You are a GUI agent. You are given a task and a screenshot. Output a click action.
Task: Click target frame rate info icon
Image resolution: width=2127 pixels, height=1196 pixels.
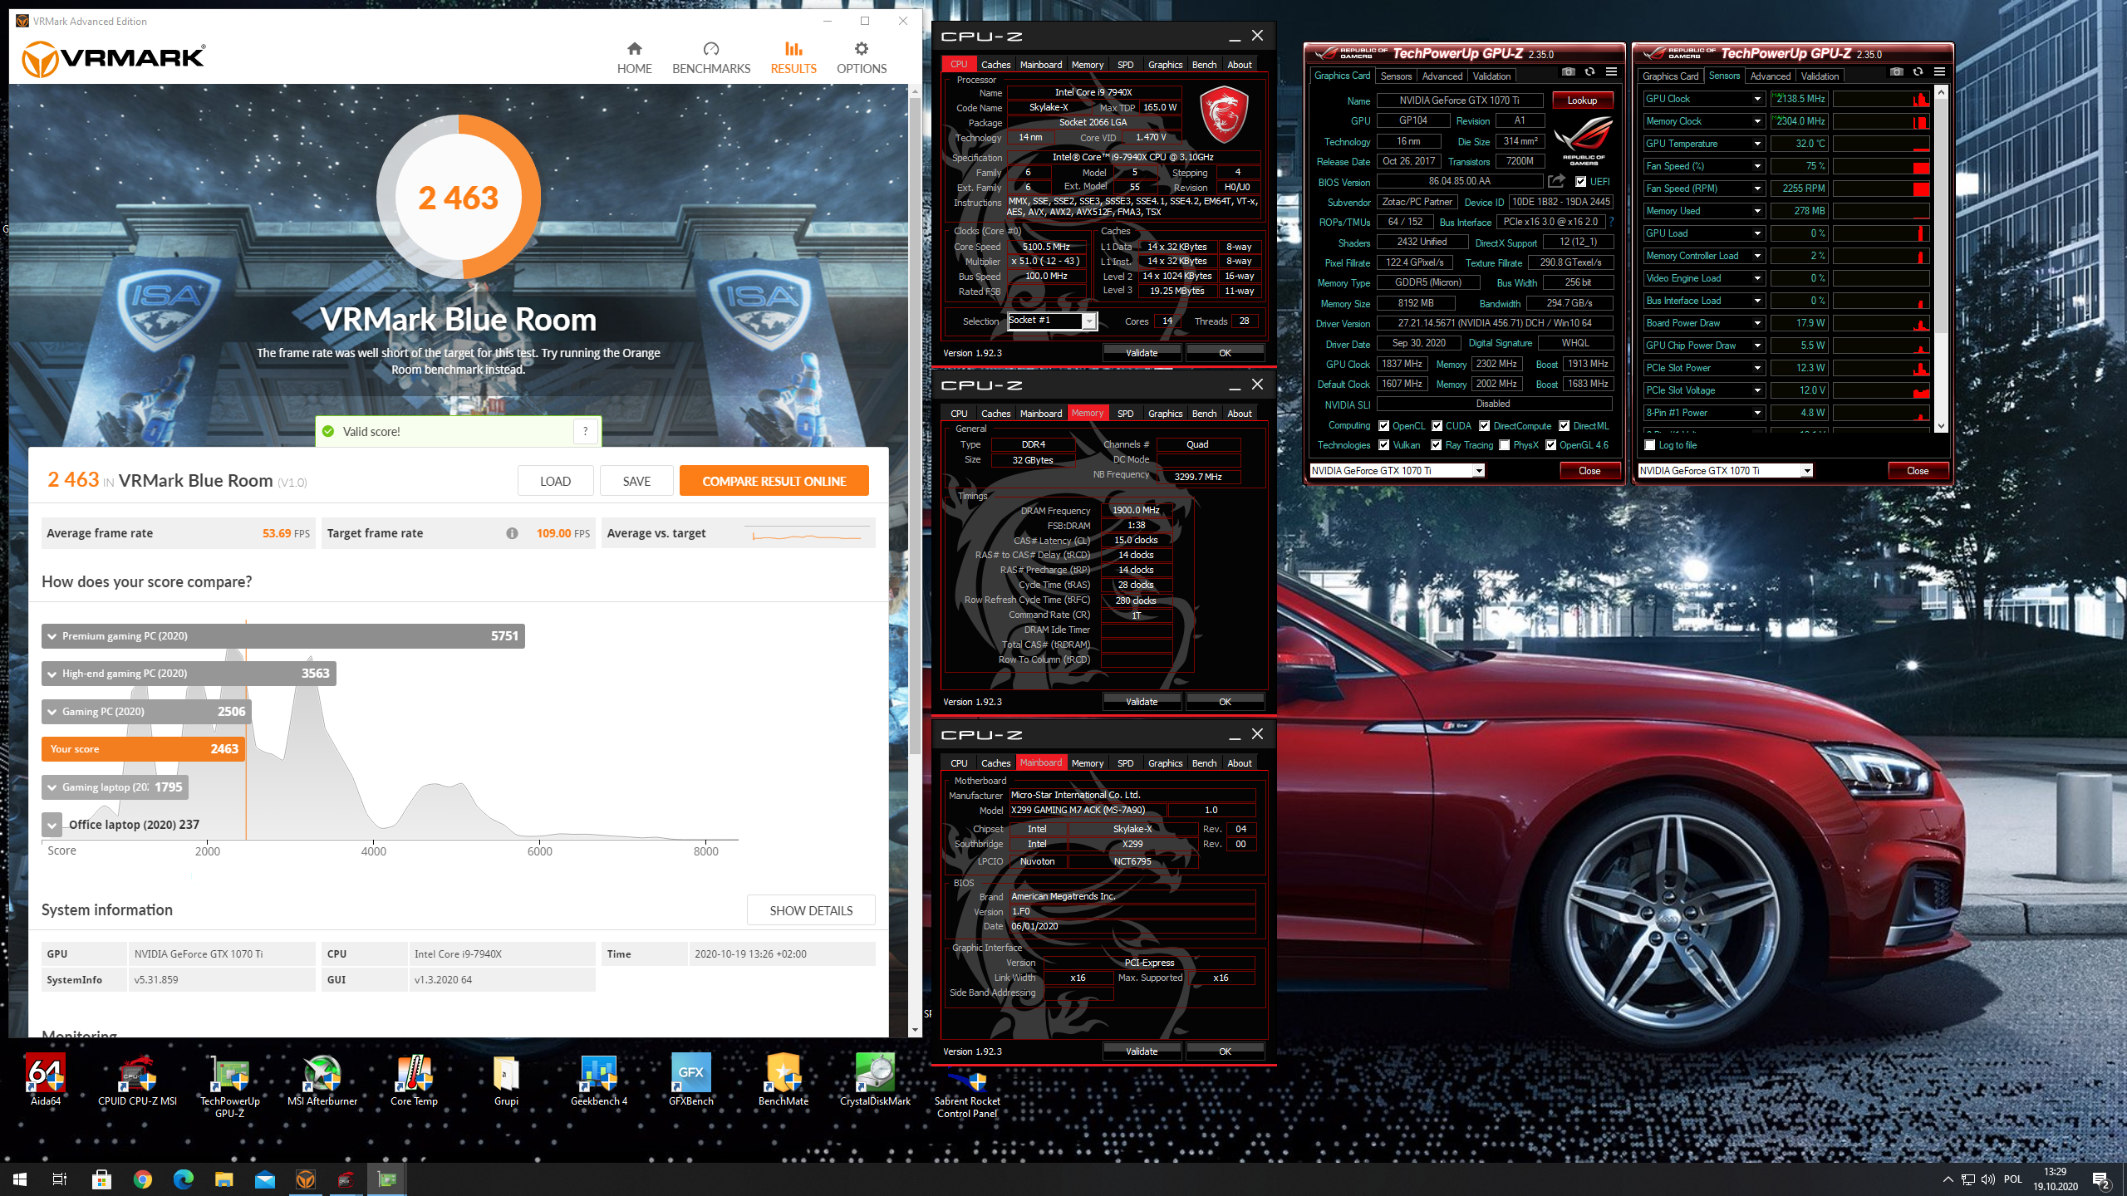[x=512, y=533]
